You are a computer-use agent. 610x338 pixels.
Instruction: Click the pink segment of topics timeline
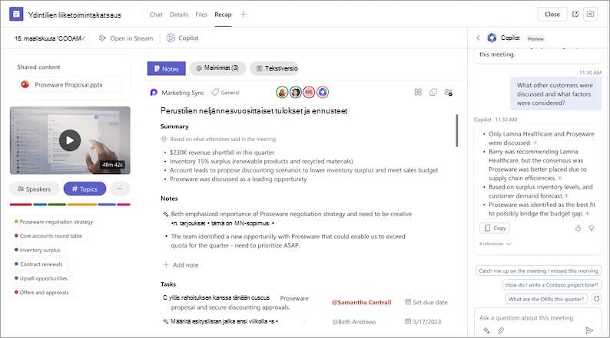(x=124, y=205)
